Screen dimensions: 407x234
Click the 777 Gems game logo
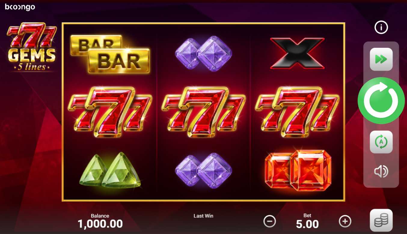pyautogui.click(x=32, y=47)
